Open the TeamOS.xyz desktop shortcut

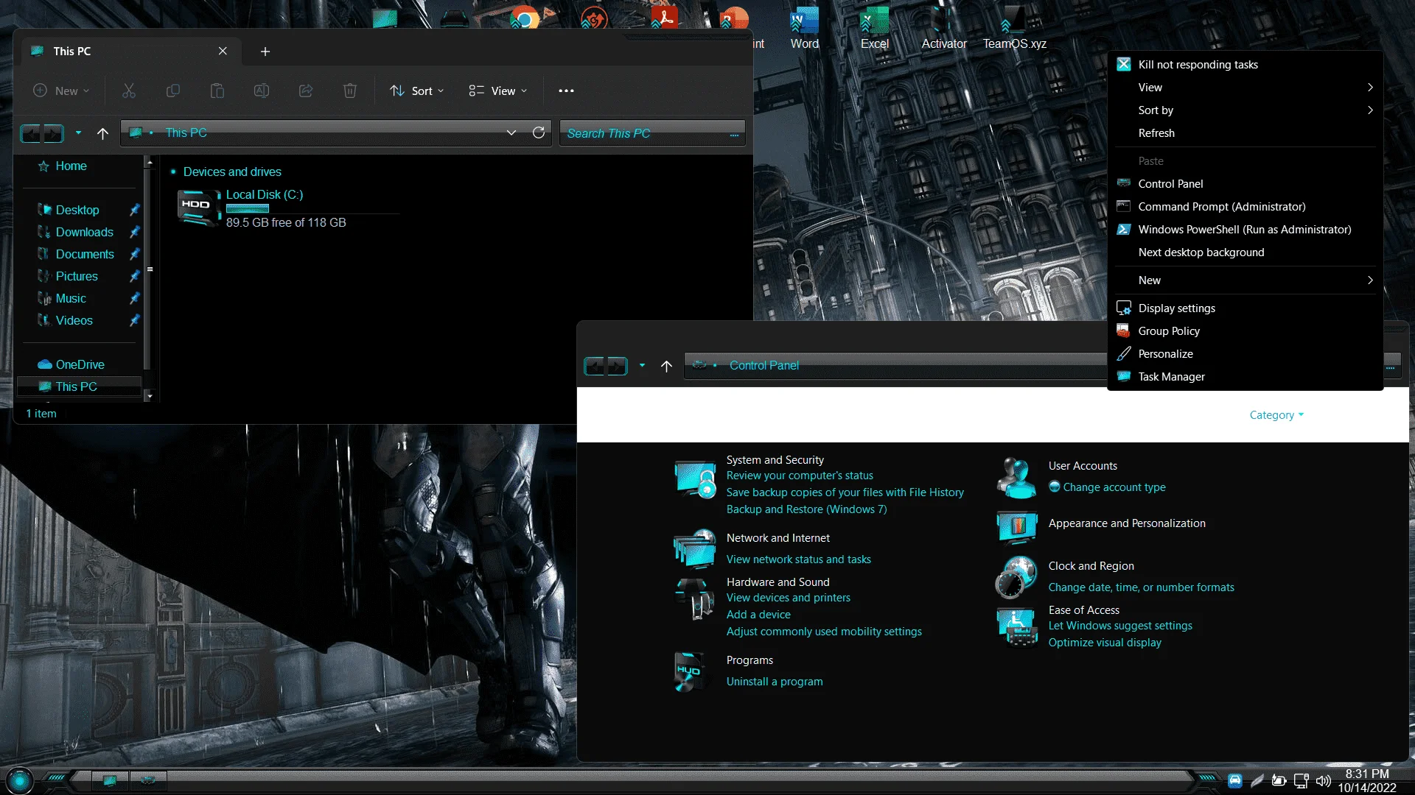(x=1014, y=27)
